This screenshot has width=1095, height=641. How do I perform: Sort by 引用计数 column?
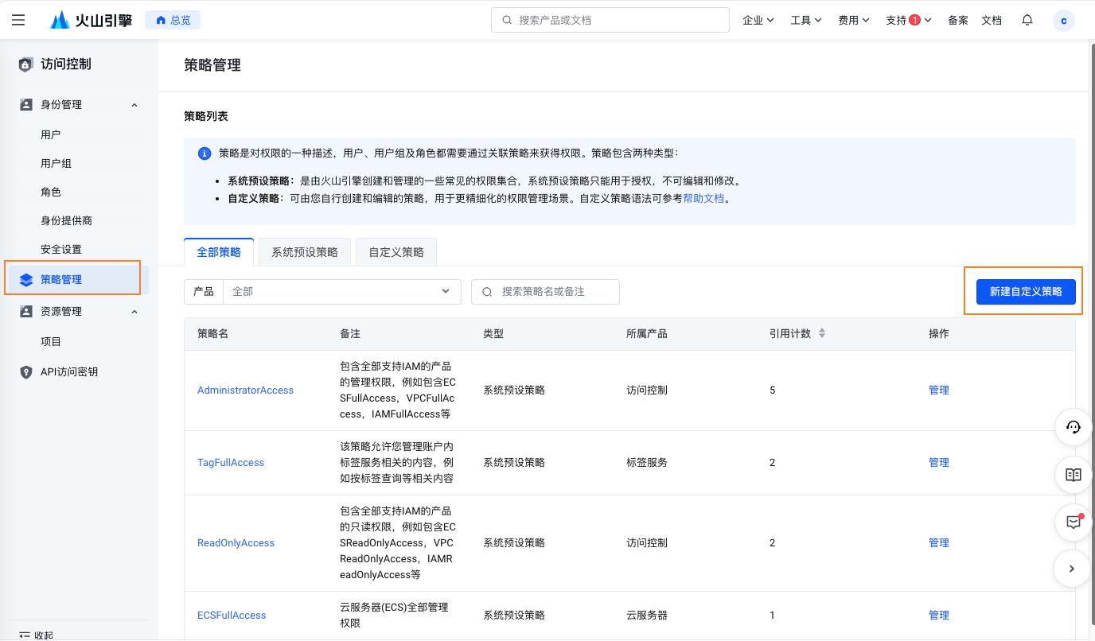[822, 333]
